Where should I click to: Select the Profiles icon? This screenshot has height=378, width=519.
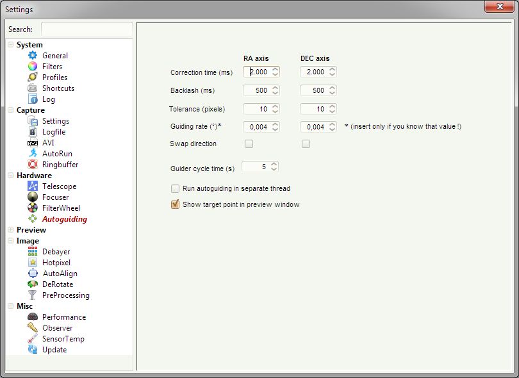click(33, 77)
